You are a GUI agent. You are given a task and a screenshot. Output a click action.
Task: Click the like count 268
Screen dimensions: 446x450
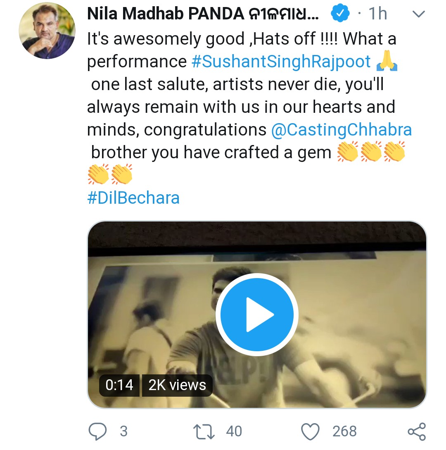coord(344,432)
